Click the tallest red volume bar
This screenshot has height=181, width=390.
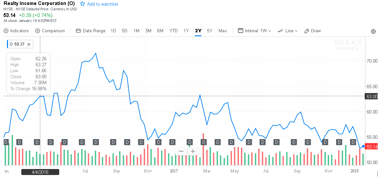click(x=203, y=149)
